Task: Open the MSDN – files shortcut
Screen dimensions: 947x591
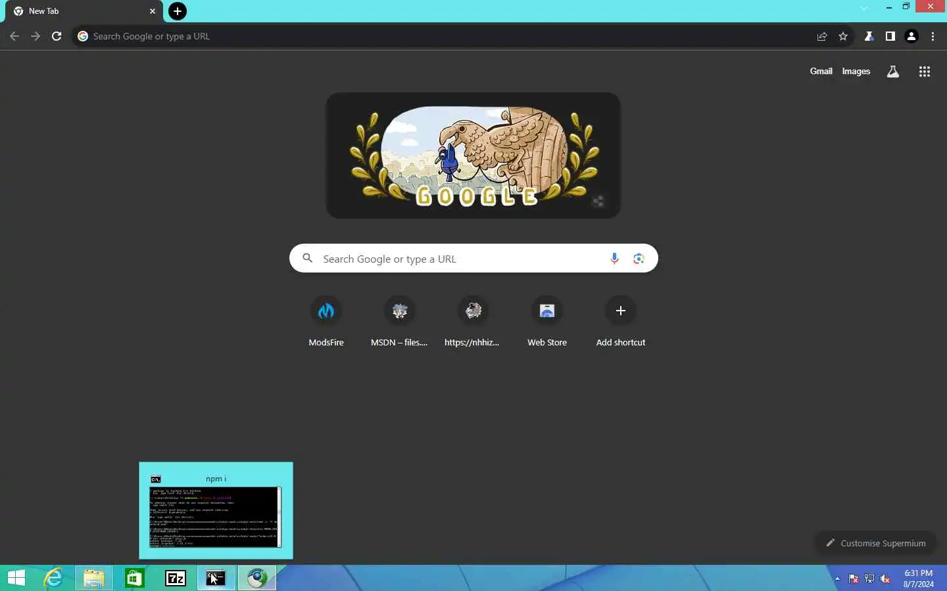Action: (x=399, y=322)
